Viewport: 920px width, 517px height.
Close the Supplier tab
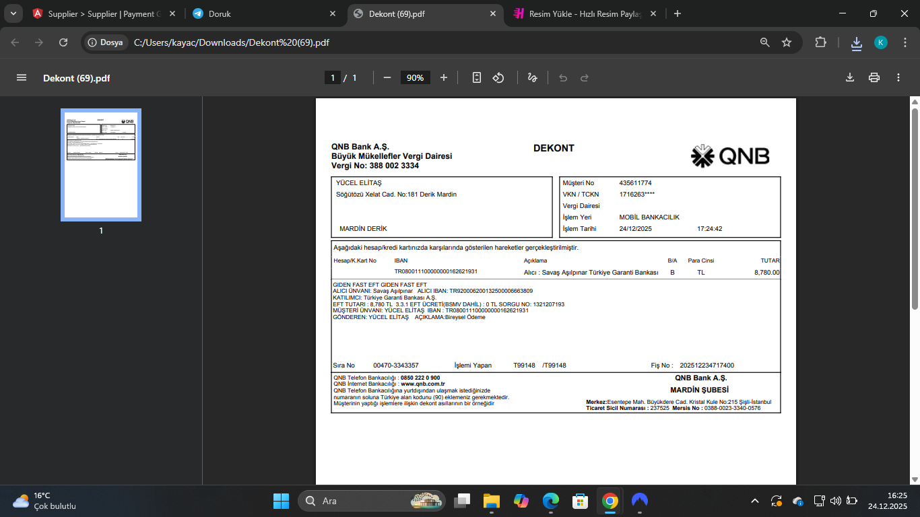tap(173, 13)
